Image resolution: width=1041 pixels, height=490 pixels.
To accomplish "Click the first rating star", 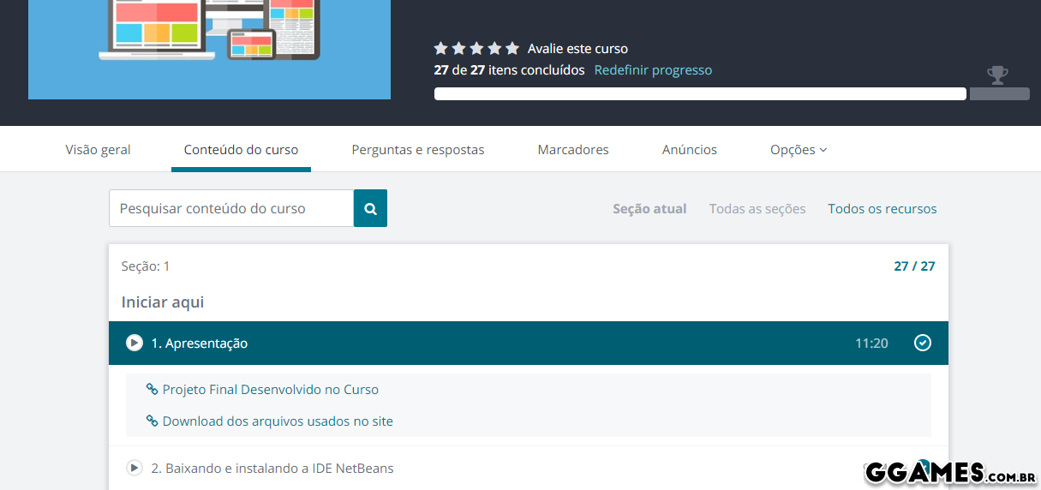I will point(441,49).
